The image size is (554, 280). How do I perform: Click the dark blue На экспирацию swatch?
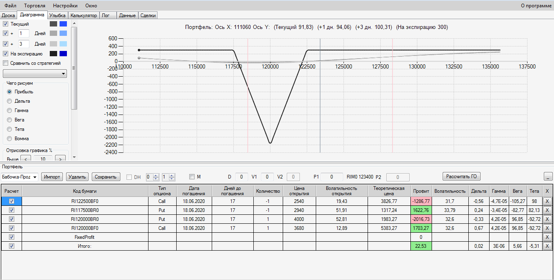[x=63, y=54]
